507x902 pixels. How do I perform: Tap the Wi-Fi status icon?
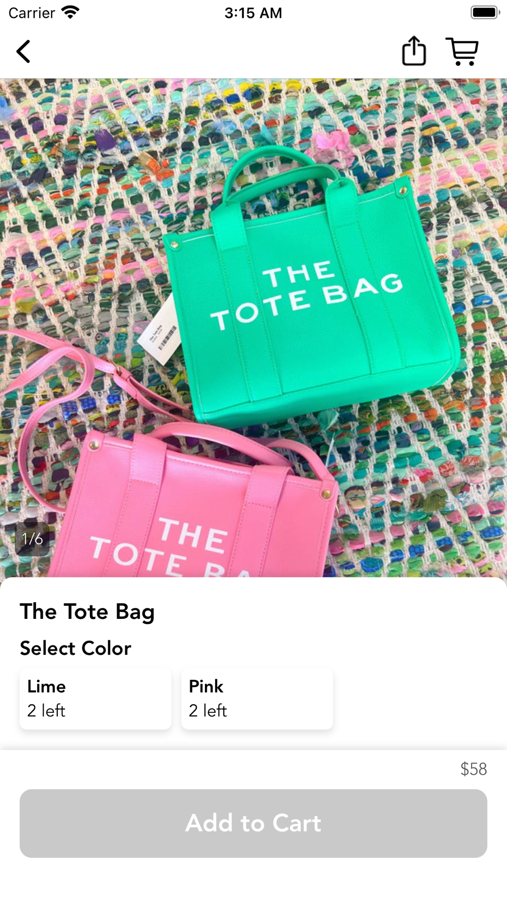tap(70, 12)
